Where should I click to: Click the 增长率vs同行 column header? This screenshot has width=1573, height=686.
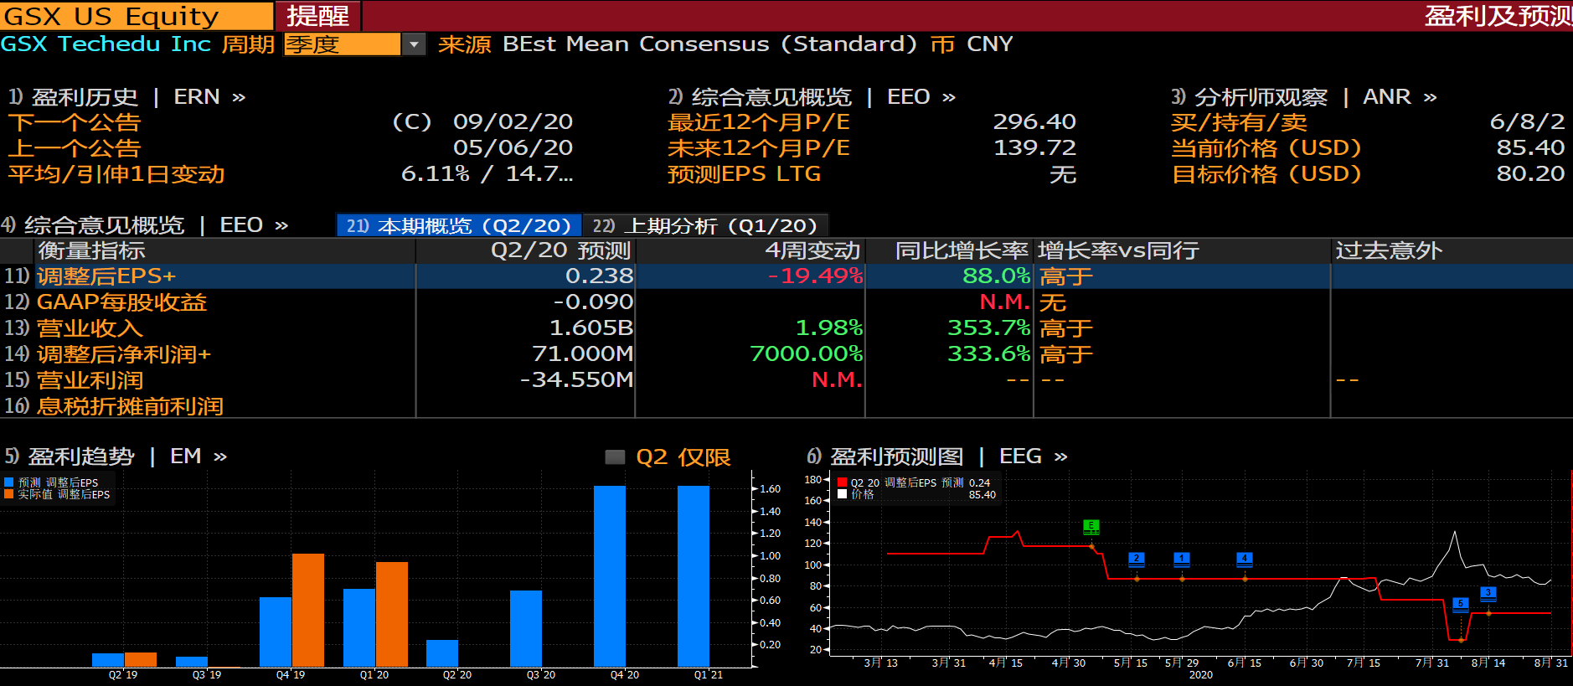coord(1183,250)
